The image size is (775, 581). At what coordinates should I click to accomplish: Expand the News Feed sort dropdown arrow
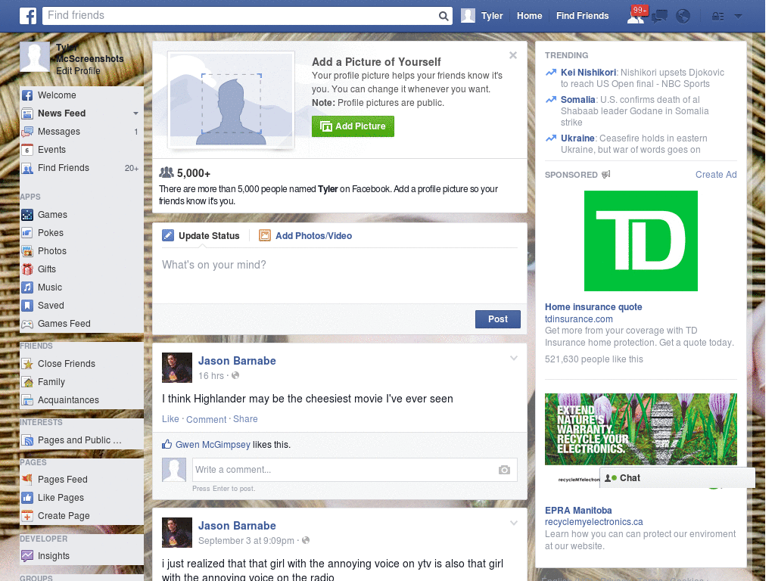tap(135, 113)
